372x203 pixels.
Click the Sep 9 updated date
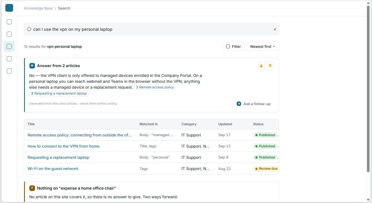coord(223,157)
